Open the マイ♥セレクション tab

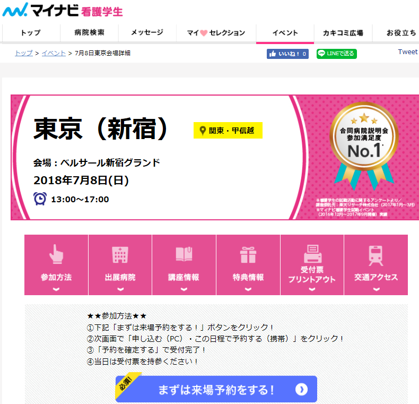coord(216,32)
